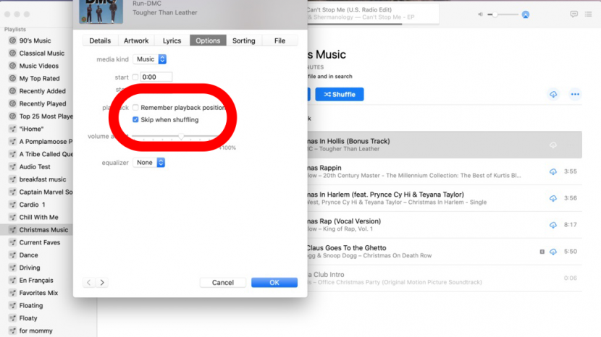Open the A Tribe Called Quest playlist

[x=46, y=154]
